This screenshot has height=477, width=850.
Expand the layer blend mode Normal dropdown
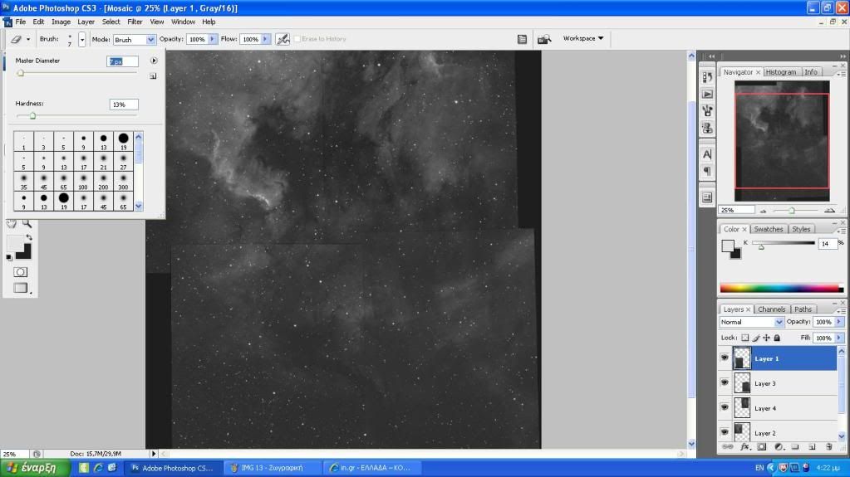pos(752,322)
